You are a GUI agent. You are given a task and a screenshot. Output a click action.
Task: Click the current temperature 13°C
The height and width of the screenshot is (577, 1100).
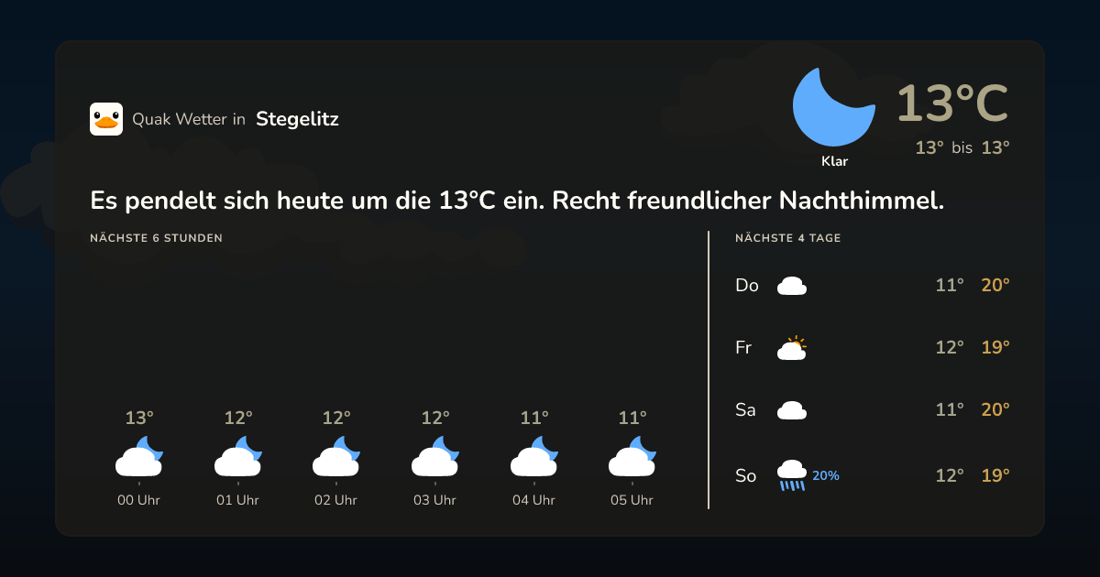point(952,103)
